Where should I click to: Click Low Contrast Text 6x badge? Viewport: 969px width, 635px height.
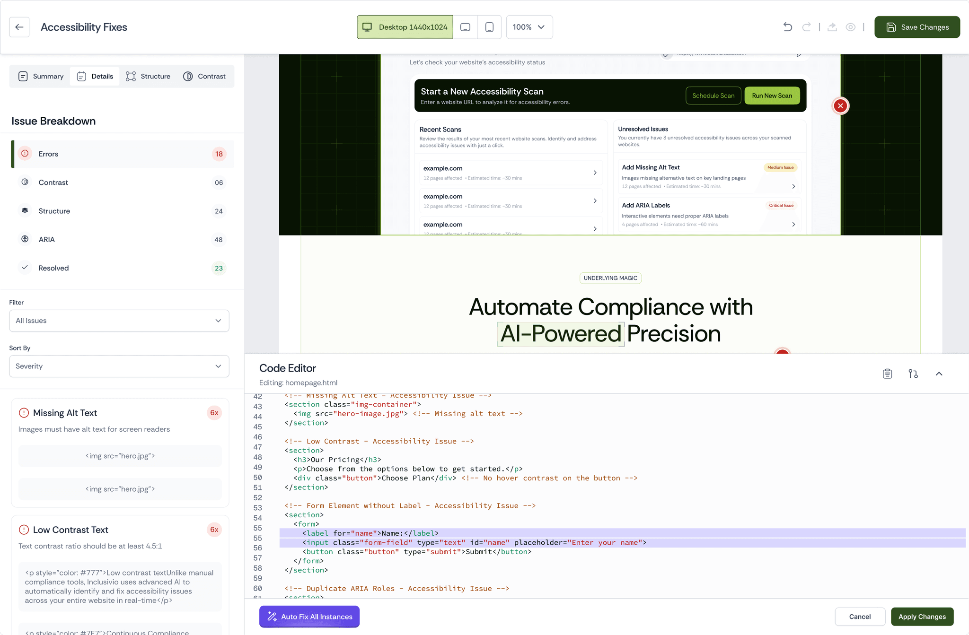214,530
